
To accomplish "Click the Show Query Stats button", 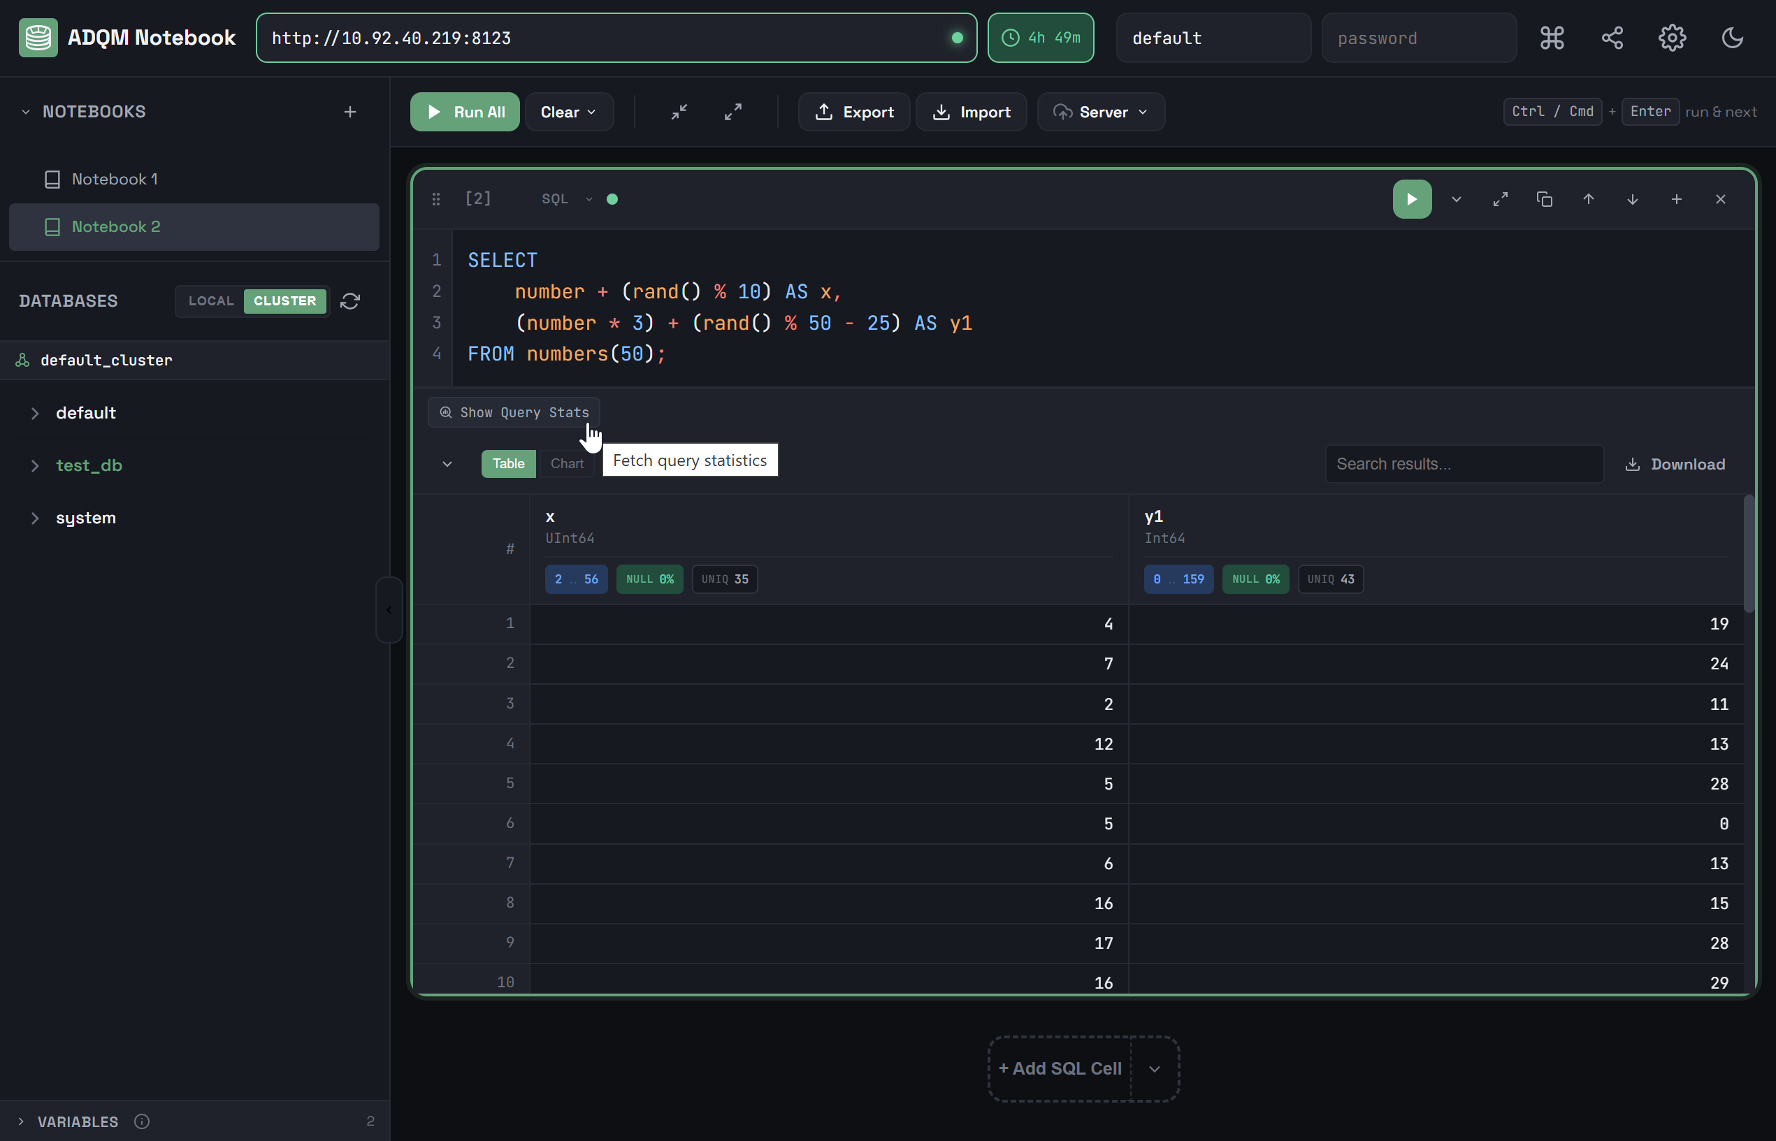I will (x=514, y=413).
